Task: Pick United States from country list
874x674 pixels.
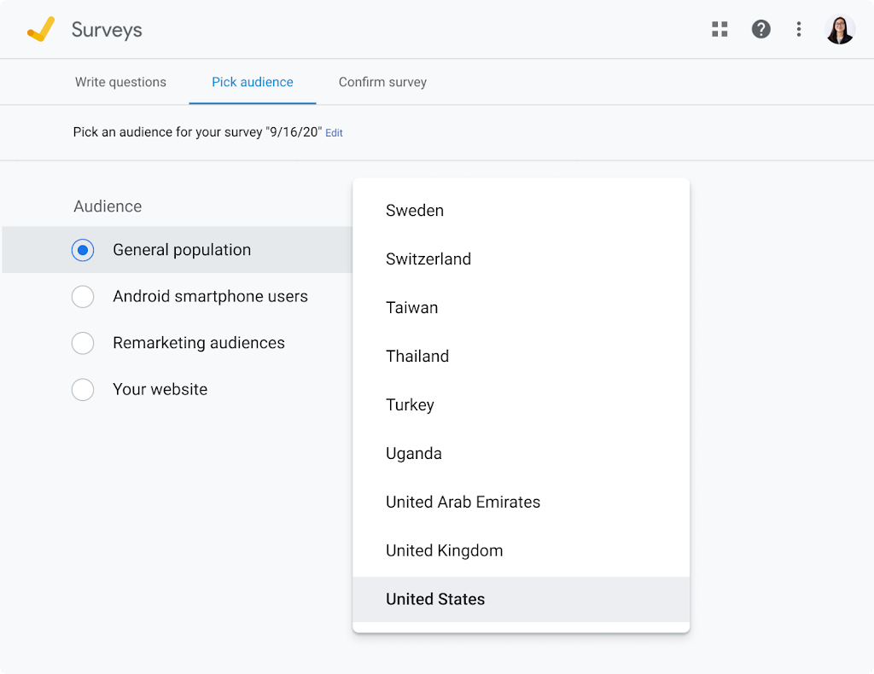Action: [435, 600]
